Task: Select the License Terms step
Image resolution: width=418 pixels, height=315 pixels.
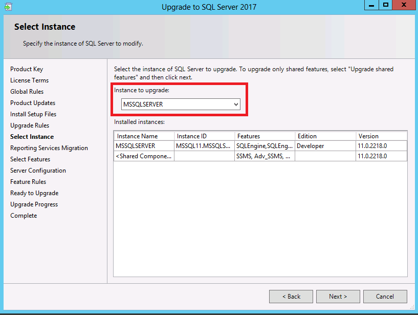Action: tap(29, 80)
